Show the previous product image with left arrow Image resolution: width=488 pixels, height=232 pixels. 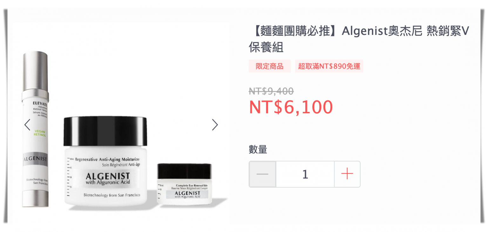tap(27, 125)
